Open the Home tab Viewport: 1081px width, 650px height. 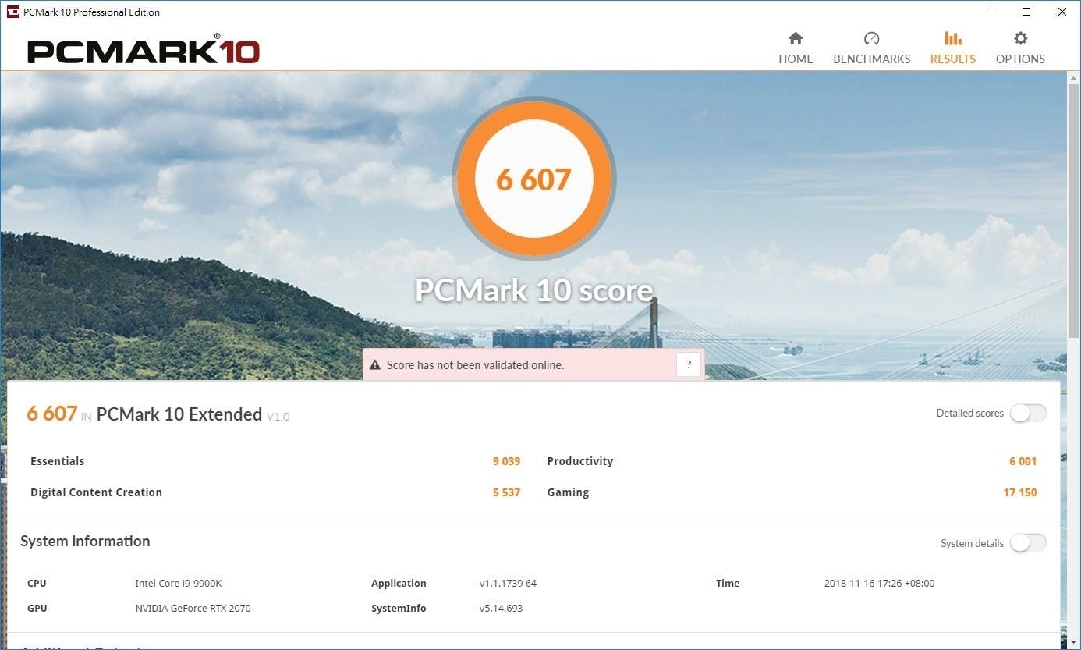pyautogui.click(x=796, y=48)
